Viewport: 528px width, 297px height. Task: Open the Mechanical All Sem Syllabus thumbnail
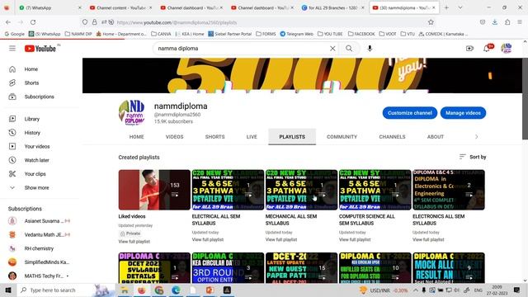(x=301, y=190)
